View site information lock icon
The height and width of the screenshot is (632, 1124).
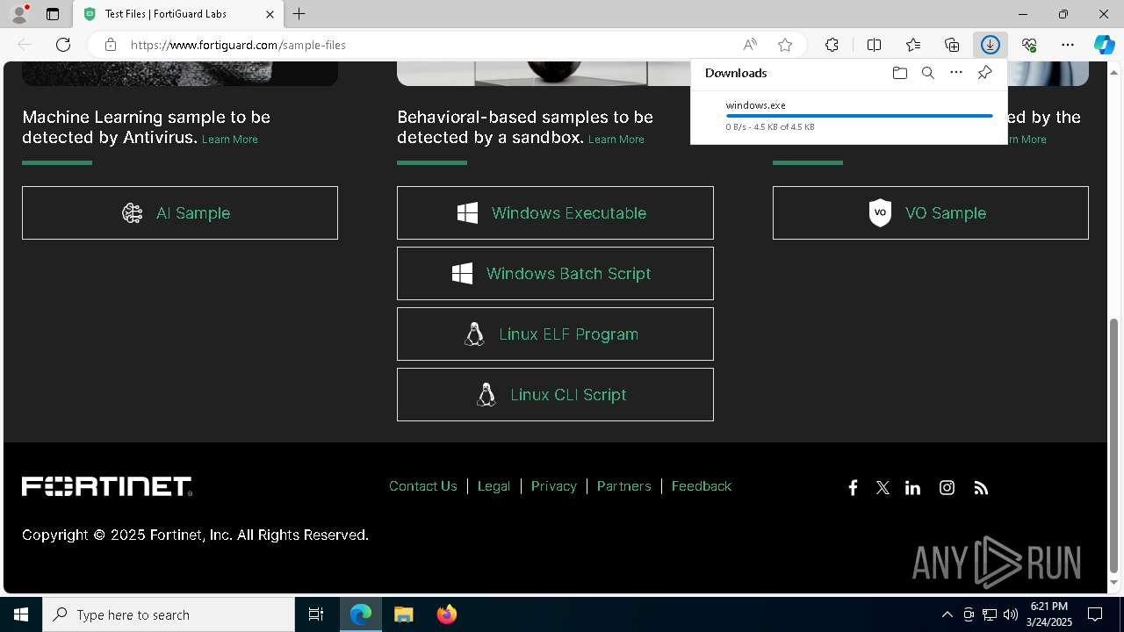click(x=110, y=45)
